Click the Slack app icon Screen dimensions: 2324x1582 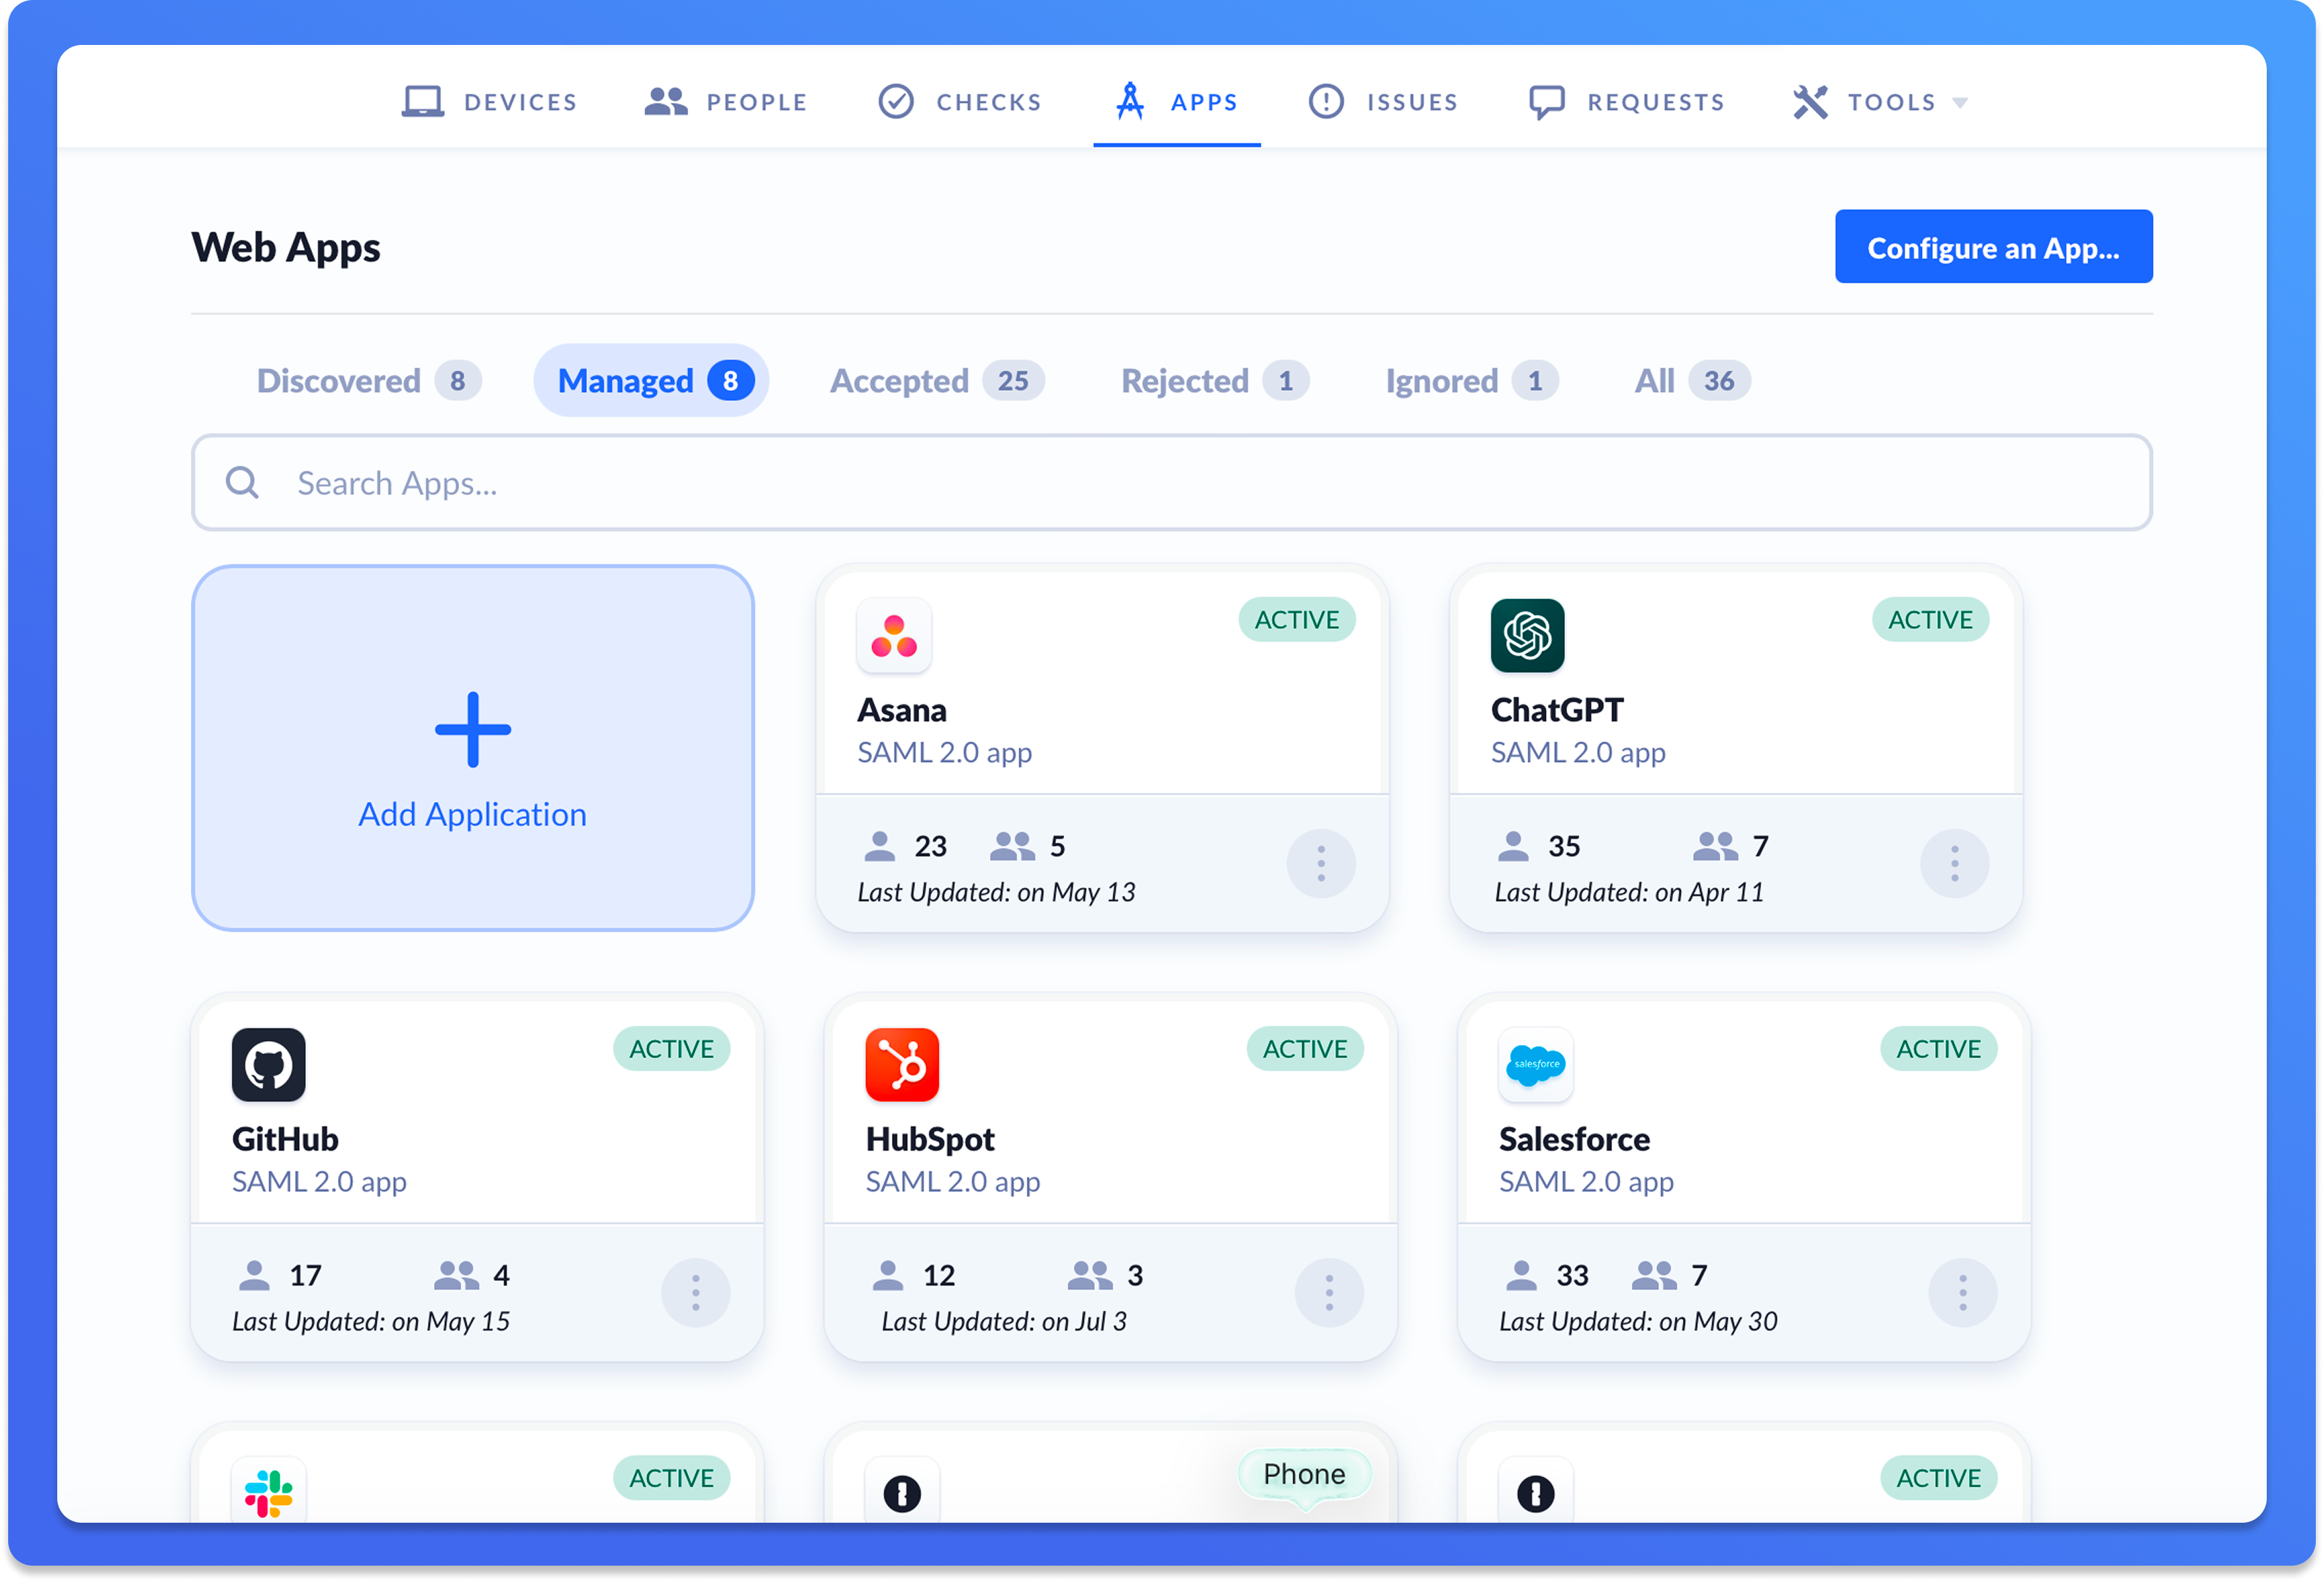click(x=268, y=1493)
